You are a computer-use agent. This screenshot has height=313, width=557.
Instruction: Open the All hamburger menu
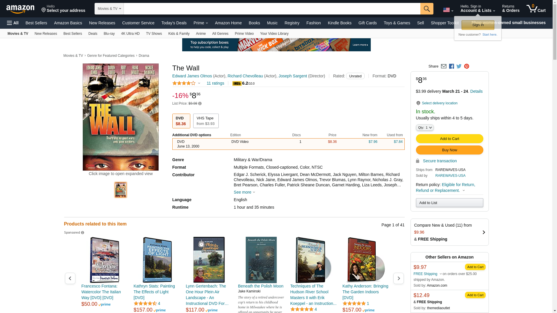(13, 23)
